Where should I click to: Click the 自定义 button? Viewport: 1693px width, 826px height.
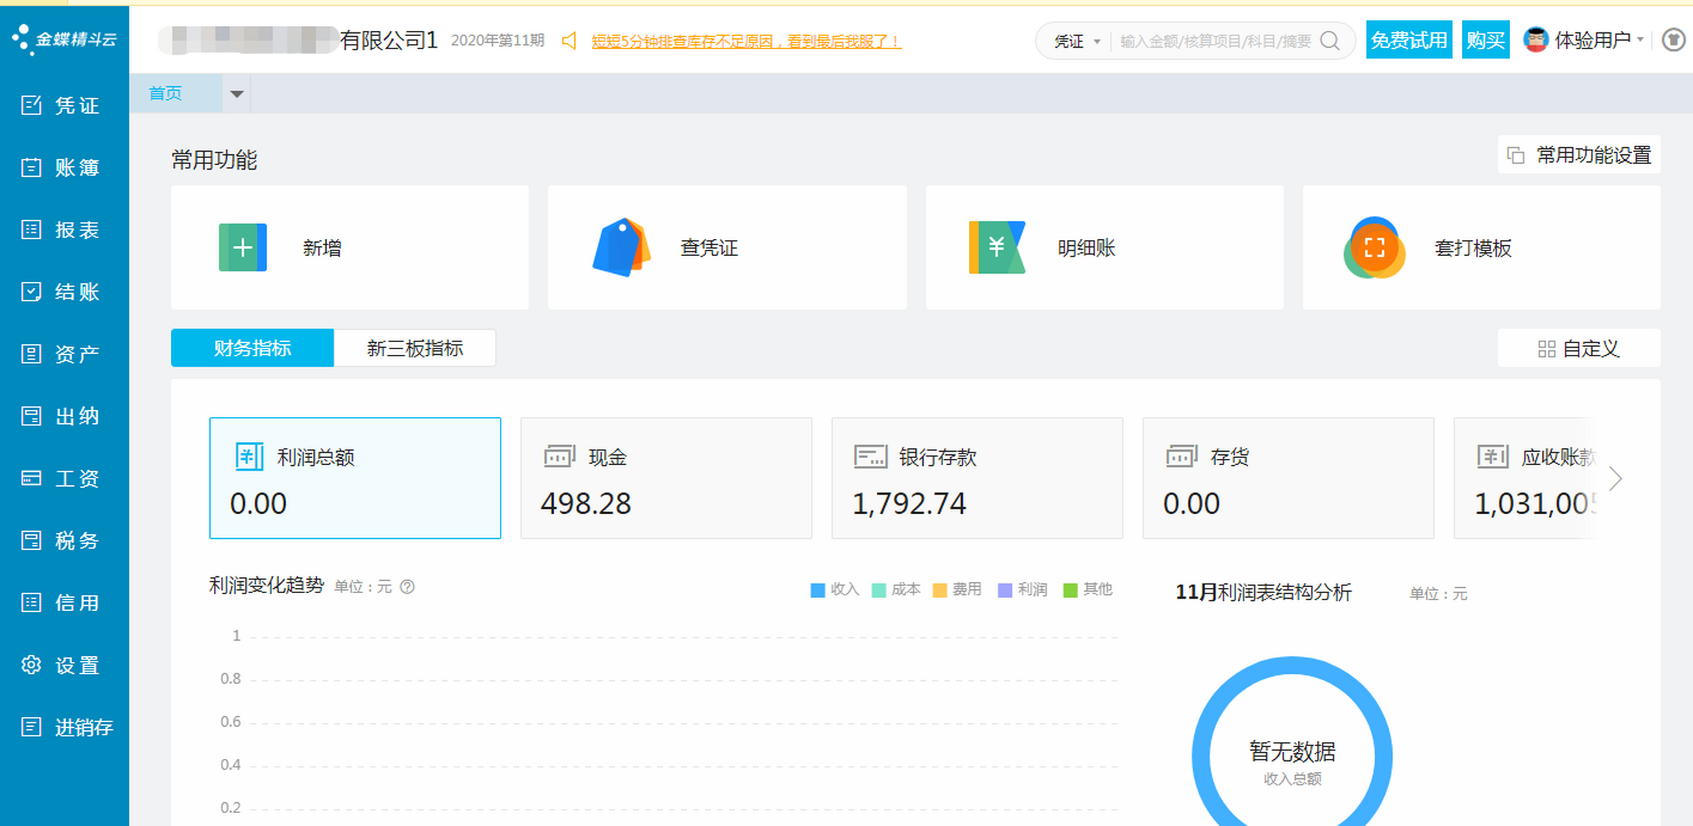point(1579,348)
